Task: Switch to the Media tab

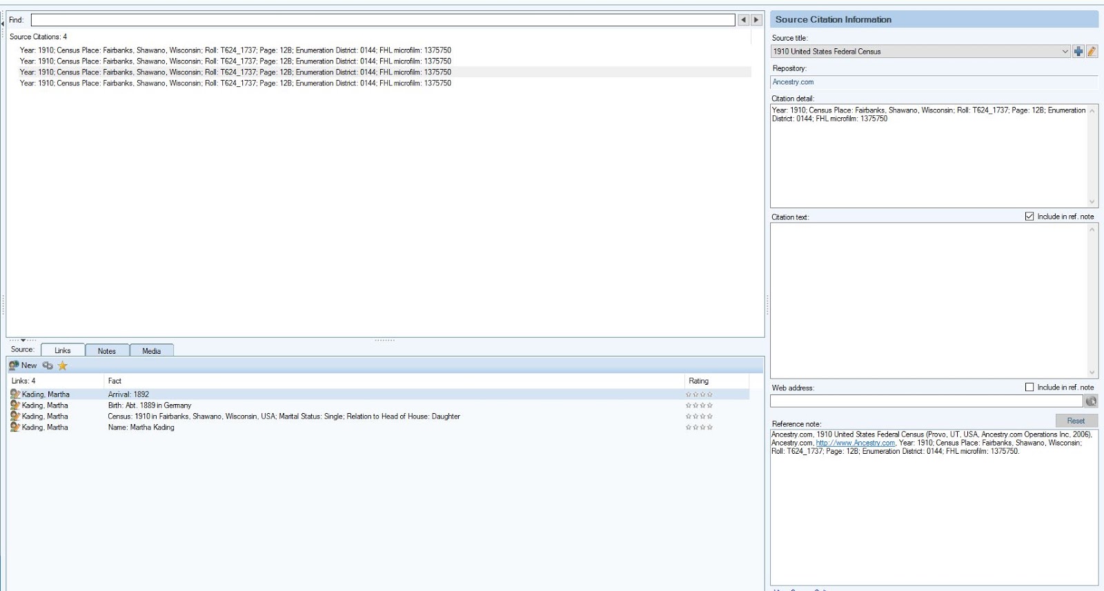Action: (152, 351)
